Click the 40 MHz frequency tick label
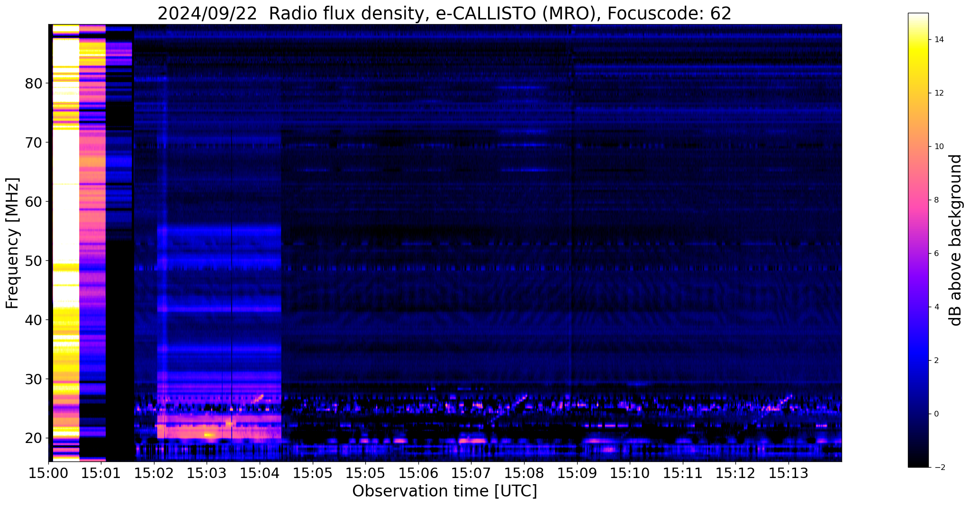Image resolution: width=970 pixels, height=505 pixels. [x=34, y=320]
